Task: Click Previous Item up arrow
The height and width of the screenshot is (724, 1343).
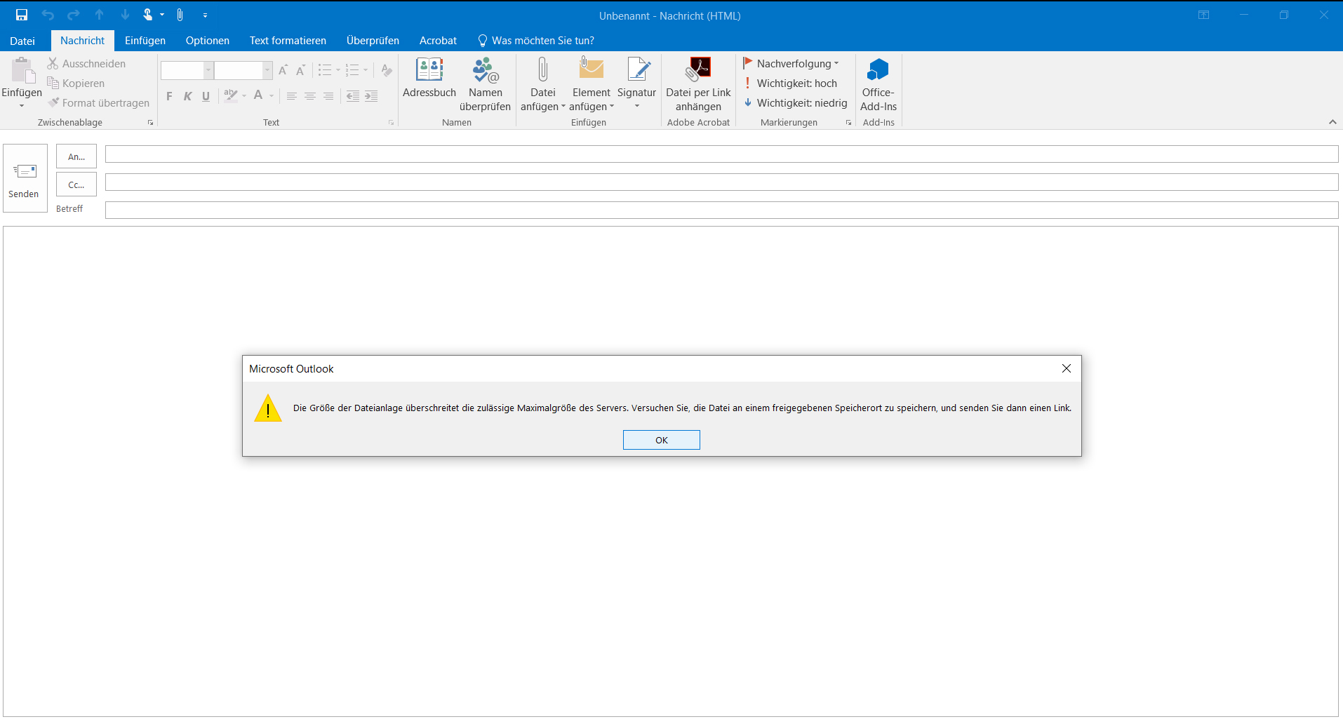Action: [100, 15]
